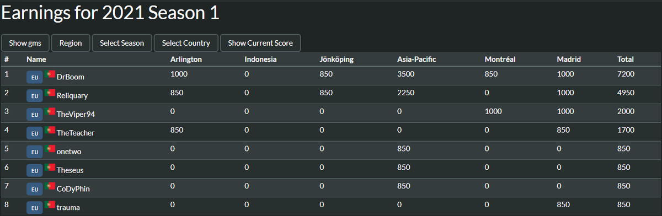The image size is (662, 216).
Task: Click the Indonesia column header
Action: click(260, 59)
